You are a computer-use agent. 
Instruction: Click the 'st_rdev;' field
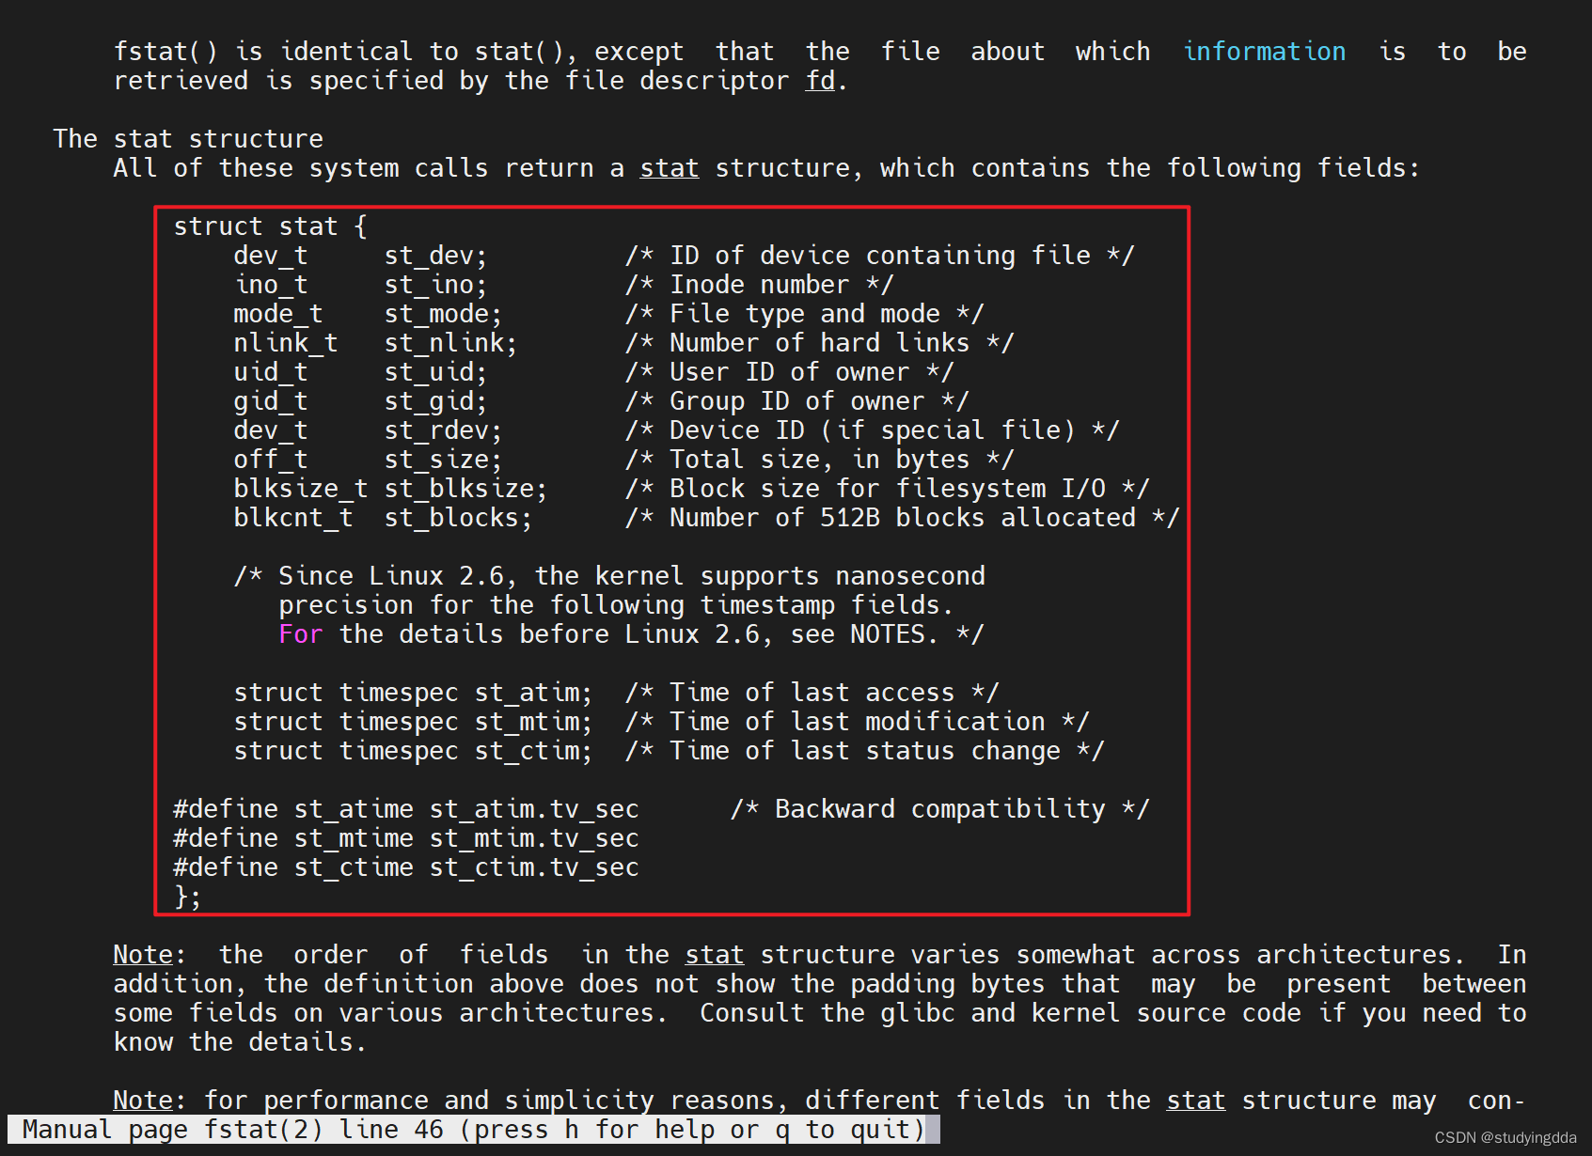[444, 430]
